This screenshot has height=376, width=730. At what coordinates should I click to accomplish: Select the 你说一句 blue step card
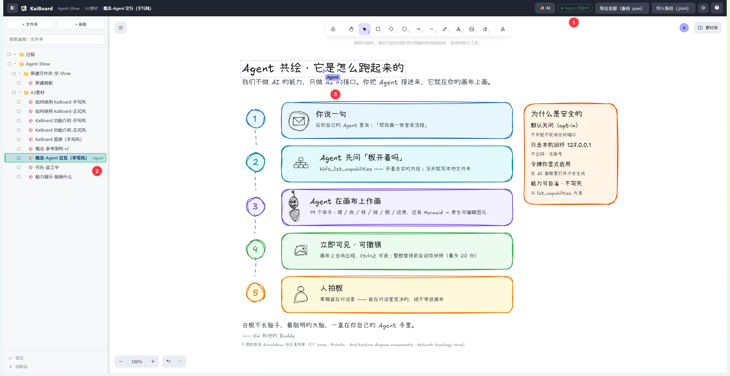click(397, 120)
